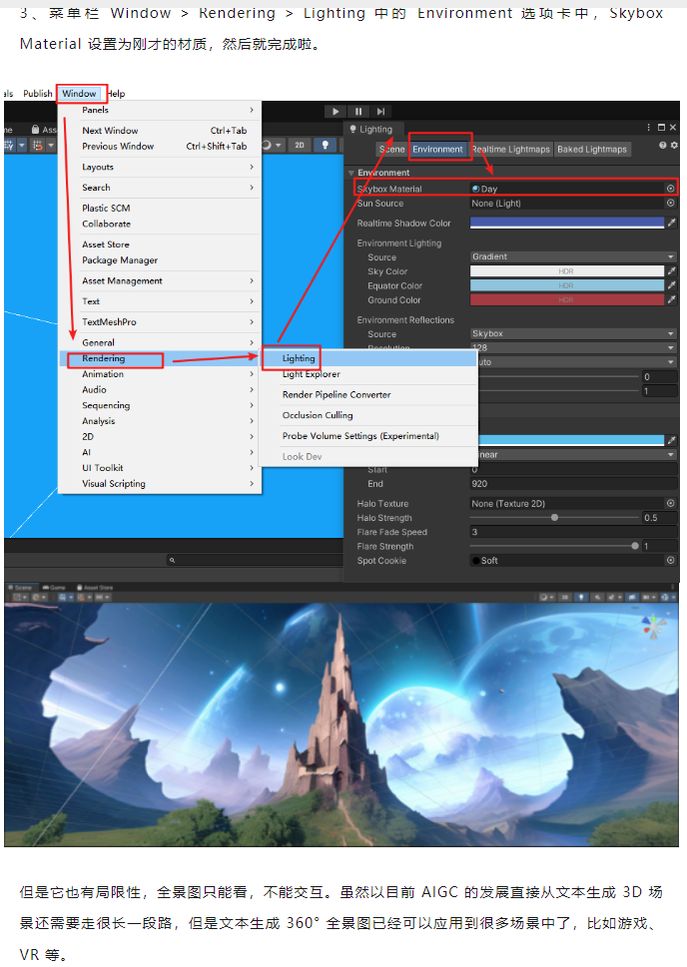Click the Flare Strength slider handle
687x967 pixels.
tap(635, 546)
